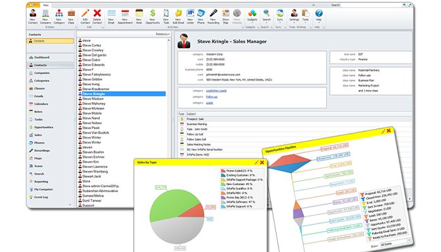
Task: Click the Show Map ribbon icon
Action: click(x=226, y=16)
